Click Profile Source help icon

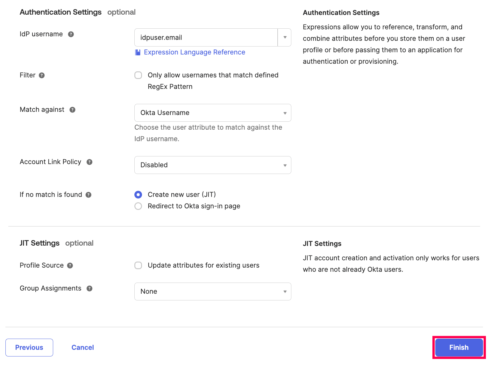(70, 266)
